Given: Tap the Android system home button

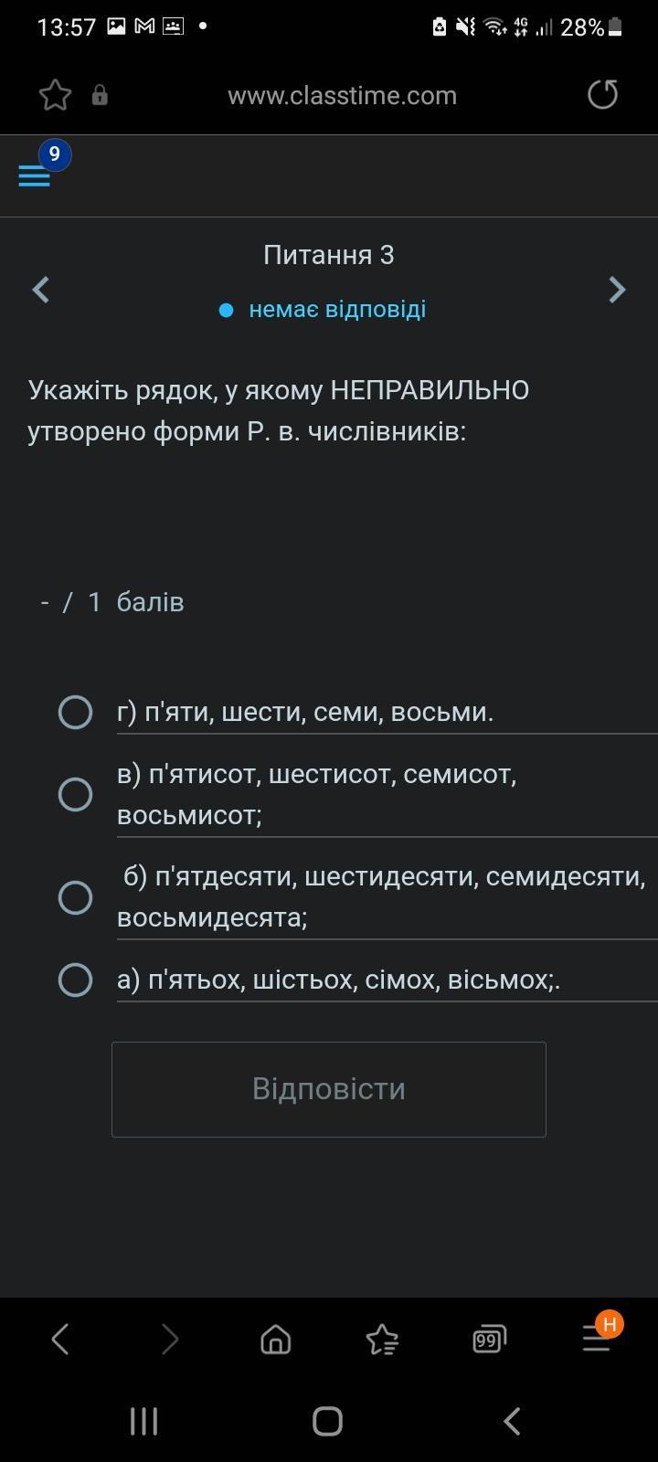Looking at the screenshot, I should coord(327,1421).
